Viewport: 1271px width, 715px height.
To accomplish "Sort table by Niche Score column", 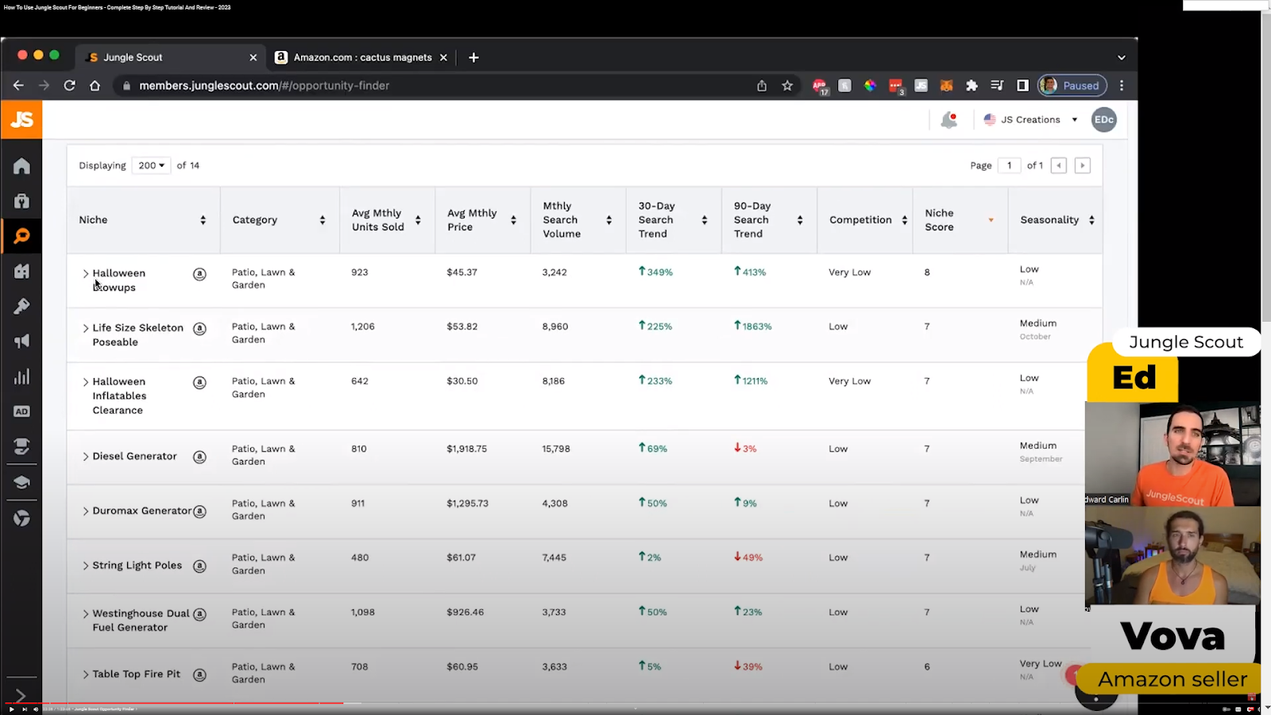I will [x=991, y=220].
